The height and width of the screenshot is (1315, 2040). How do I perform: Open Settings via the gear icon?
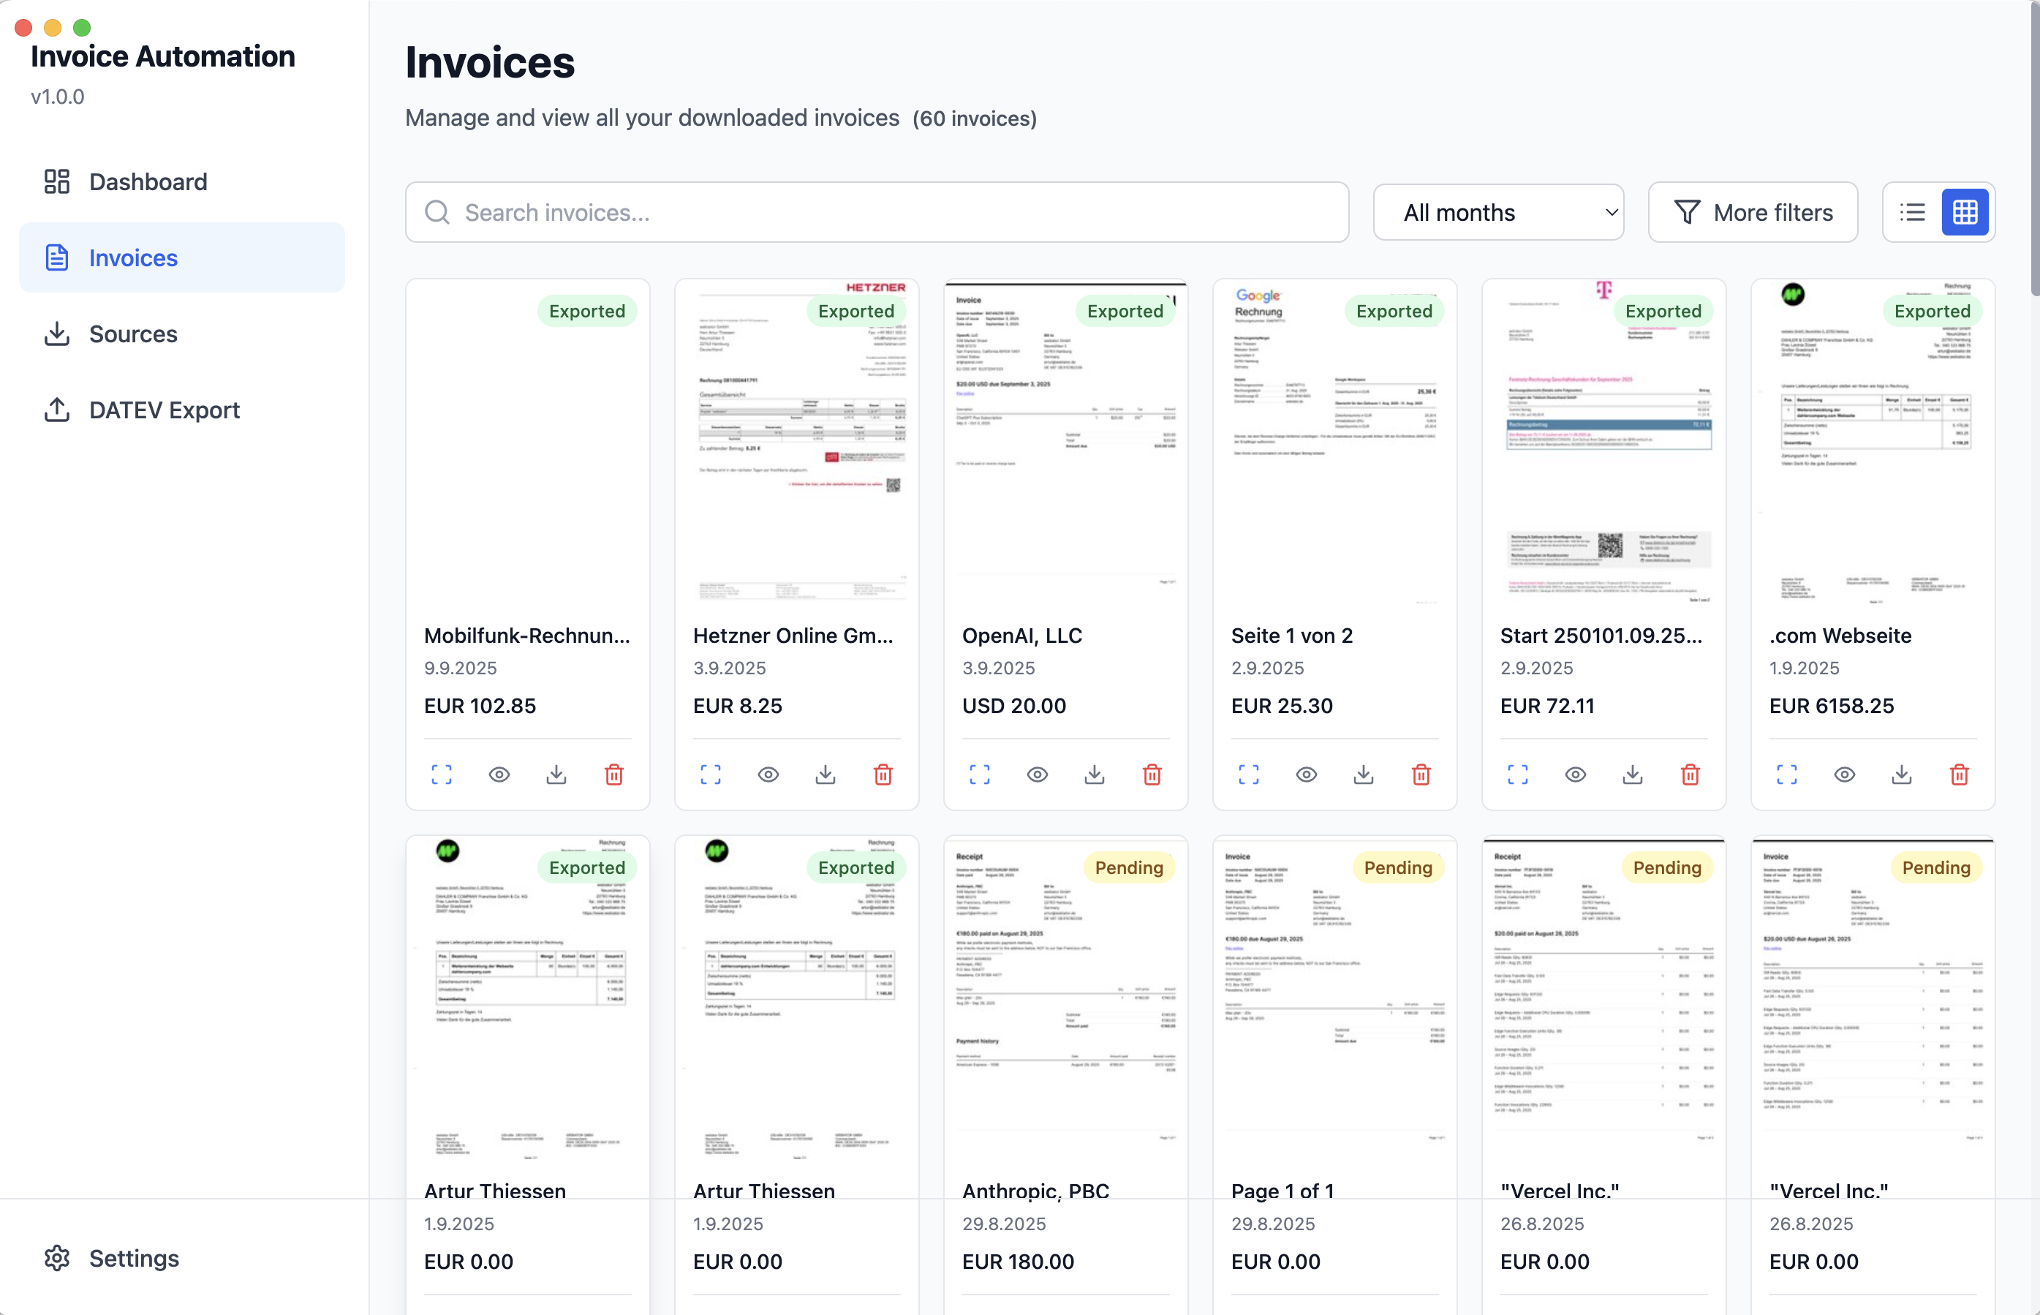click(57, 1258)
